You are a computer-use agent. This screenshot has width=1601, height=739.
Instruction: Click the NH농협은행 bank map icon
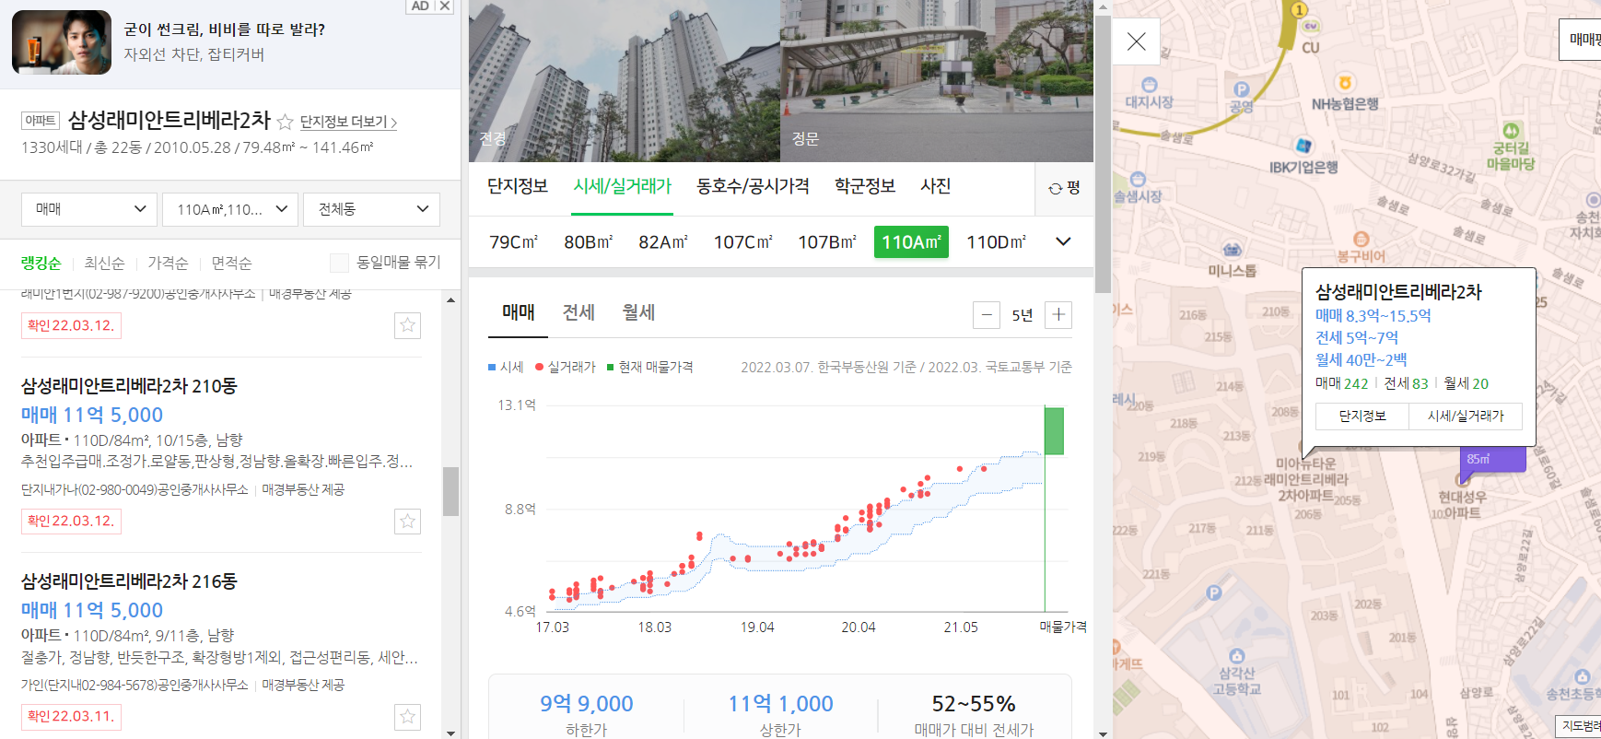(1345, 83)
